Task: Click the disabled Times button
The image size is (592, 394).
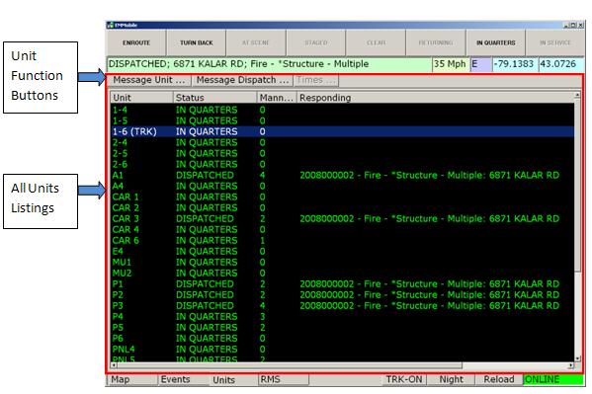Action: (x=316, y=80)
